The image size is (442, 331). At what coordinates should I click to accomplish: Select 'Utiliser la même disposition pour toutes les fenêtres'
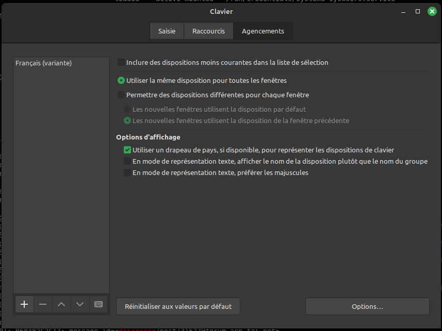[121, 80]
